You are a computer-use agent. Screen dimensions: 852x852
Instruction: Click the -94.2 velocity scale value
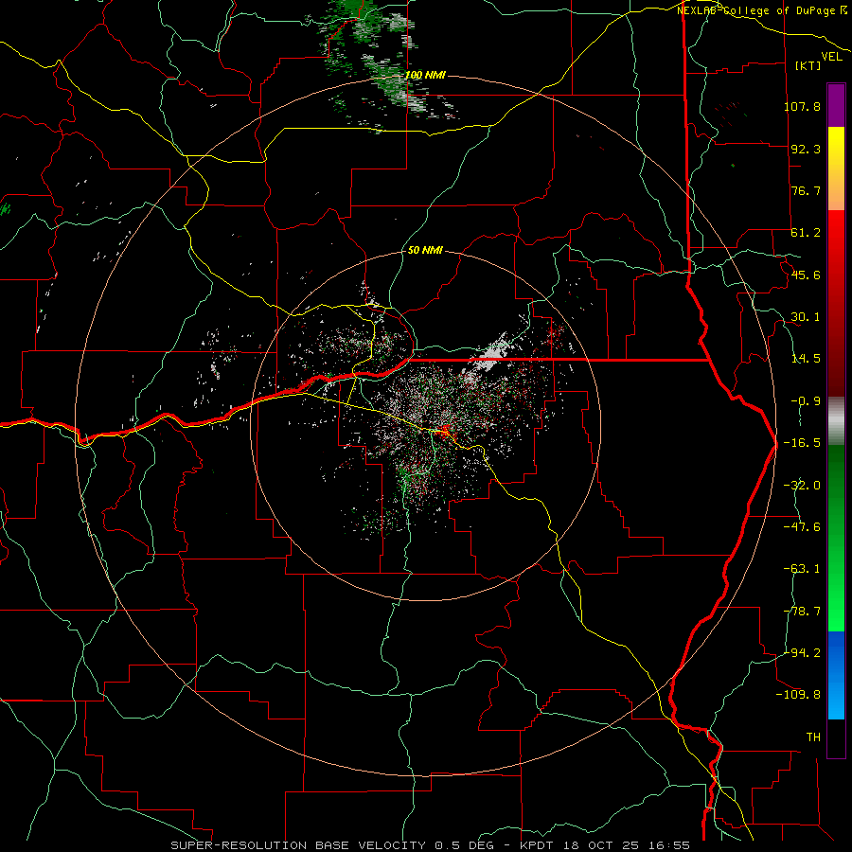[802, 652]
